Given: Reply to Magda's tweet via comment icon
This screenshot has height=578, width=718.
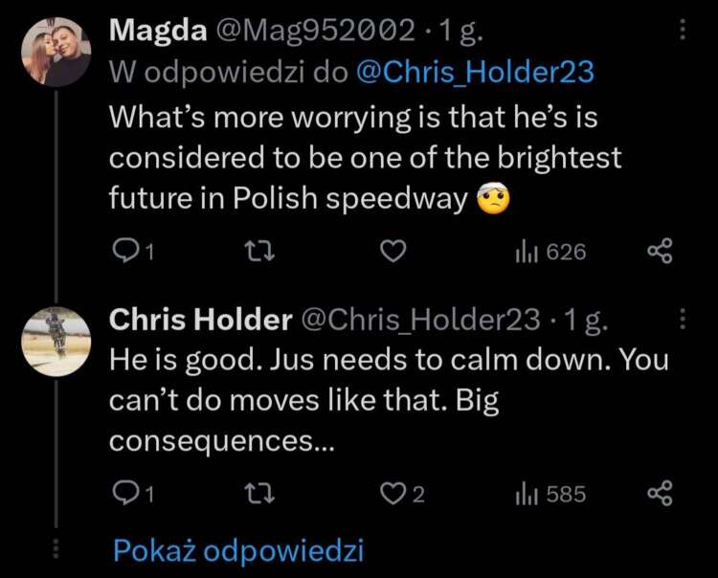Looking at the screenshot, I should point(126,251).
